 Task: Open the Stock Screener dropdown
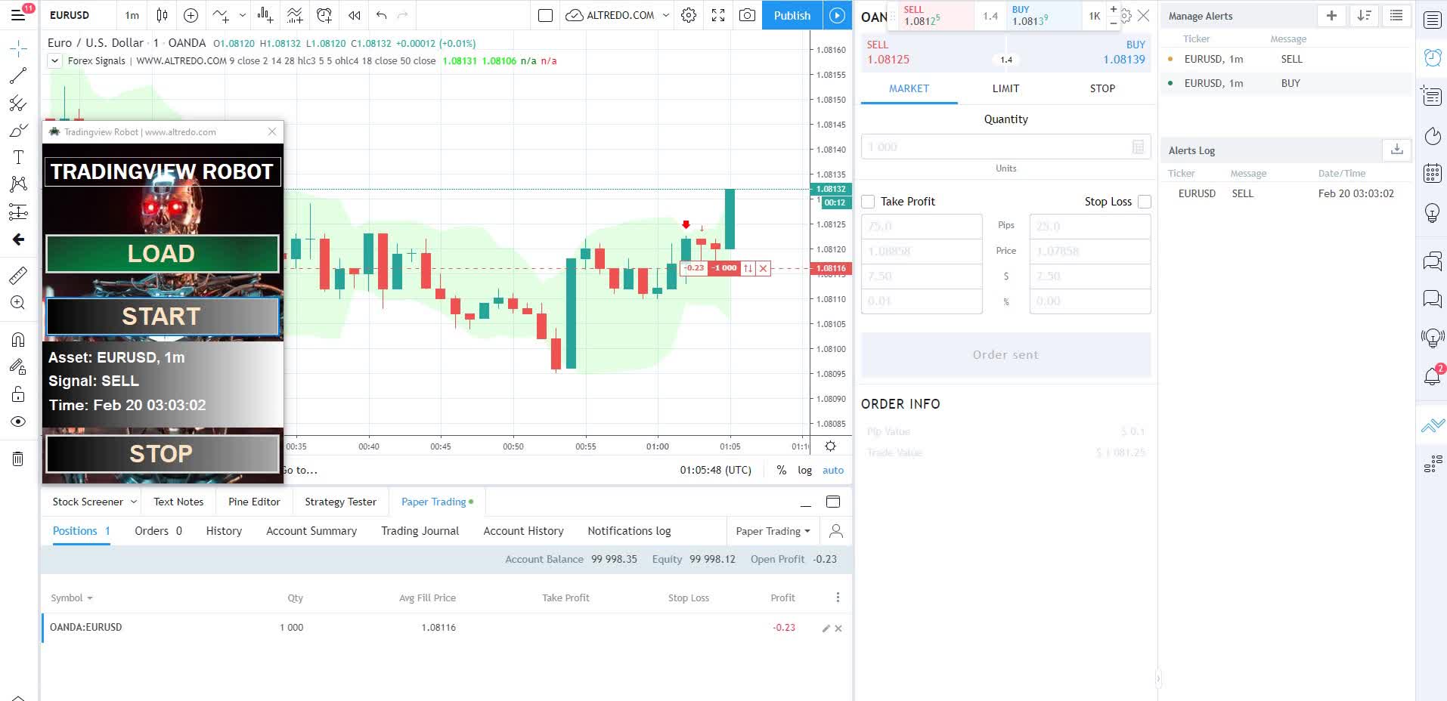(x=91, y=501)
